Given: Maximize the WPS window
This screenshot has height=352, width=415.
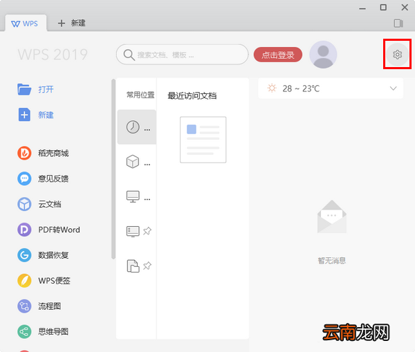Looking at the screenshot, I should [x=383, y=8].
